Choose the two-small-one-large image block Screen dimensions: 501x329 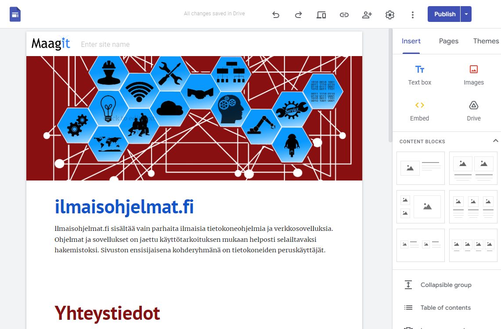(421, 207)
